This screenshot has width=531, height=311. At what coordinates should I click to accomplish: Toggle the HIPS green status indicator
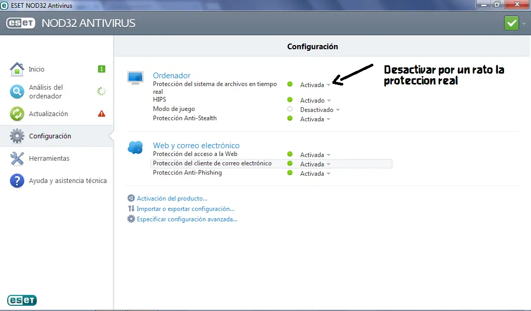click(290, 100)
